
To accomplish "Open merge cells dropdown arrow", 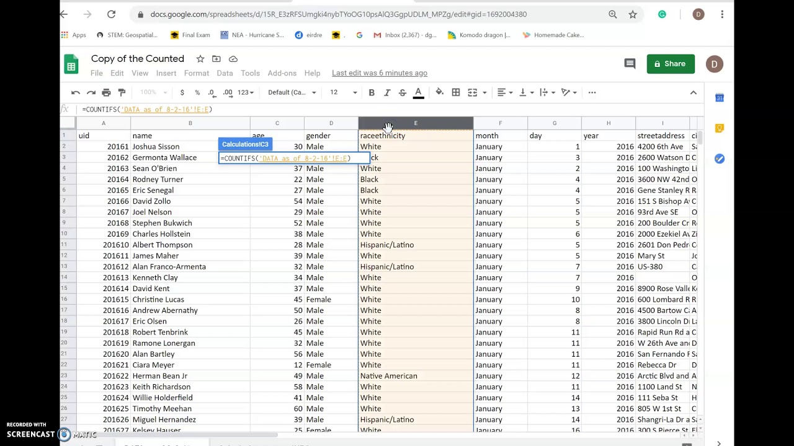I will tap(484, 92).
